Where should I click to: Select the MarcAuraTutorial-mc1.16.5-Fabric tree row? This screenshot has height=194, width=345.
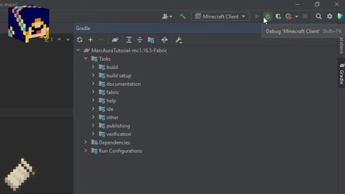[x=206, y=50]
